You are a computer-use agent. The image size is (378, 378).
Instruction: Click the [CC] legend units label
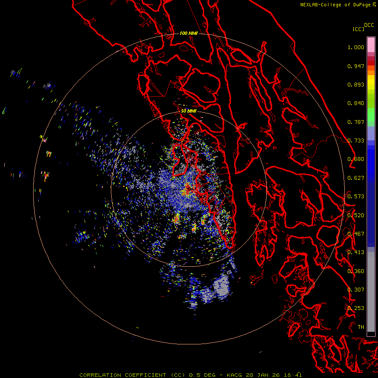[x=359, y=29]
